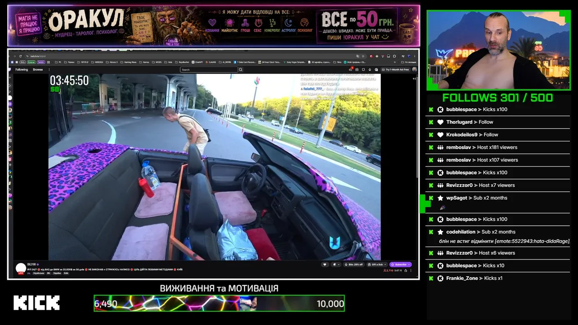Click the star icon beside wpSagot
Screen dimensions: 578x325
click(x=440, y=198)
